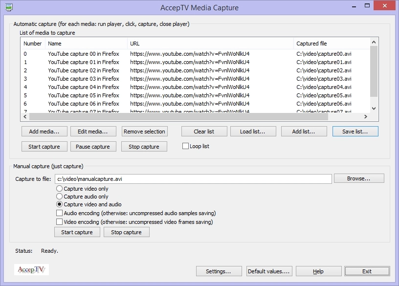Open the Settings dialog

pos(219,271)
